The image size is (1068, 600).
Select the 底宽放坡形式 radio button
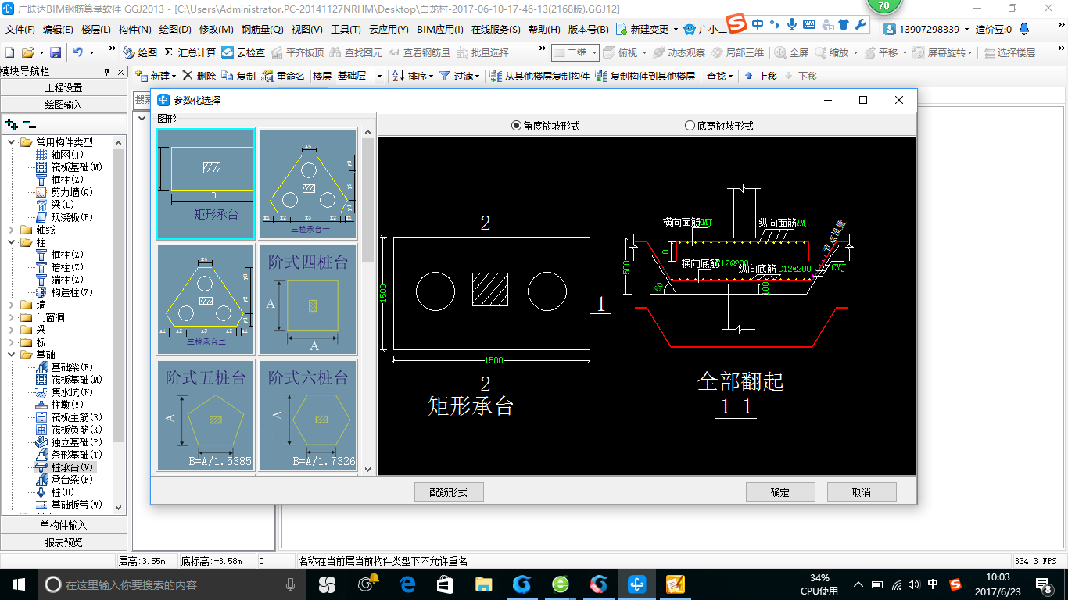click(690, 125)
